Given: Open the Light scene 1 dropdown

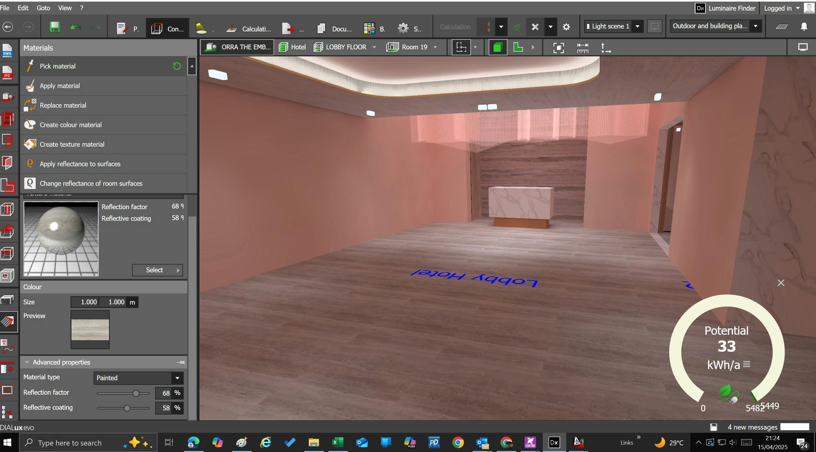Looking at the screenshot, I should (x=637, y=26).
